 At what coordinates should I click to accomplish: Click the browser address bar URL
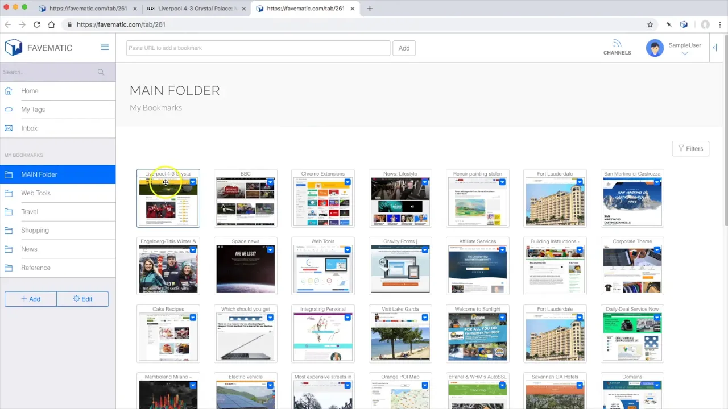[121, 24]
